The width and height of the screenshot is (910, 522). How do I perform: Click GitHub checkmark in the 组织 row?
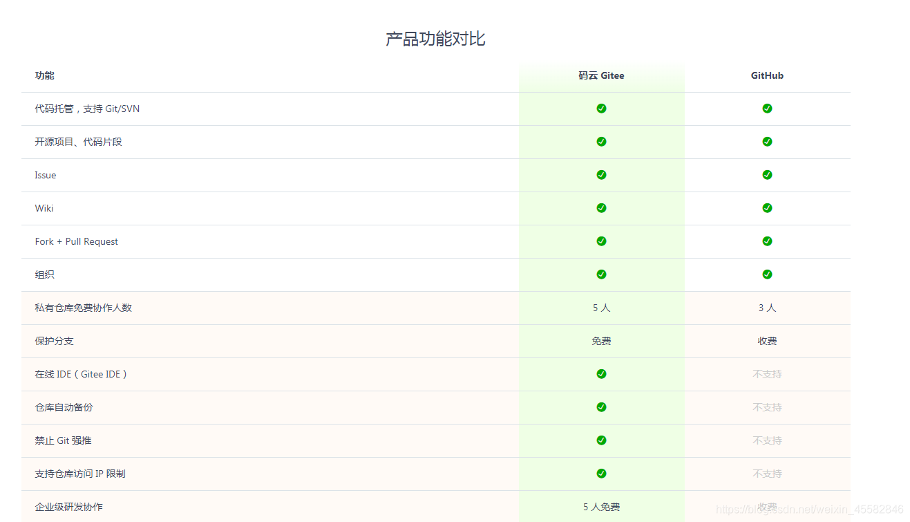click(x=767, y=274)
